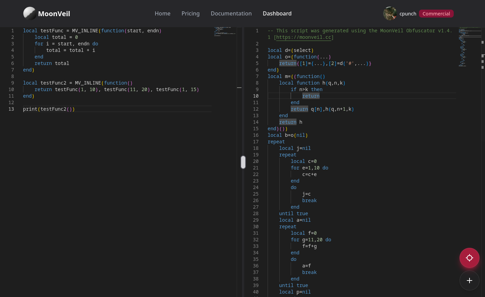Click the MV_INLINE text on line 1
The image size is (485, 297).
pyautogui.click(x=85, y=31)
